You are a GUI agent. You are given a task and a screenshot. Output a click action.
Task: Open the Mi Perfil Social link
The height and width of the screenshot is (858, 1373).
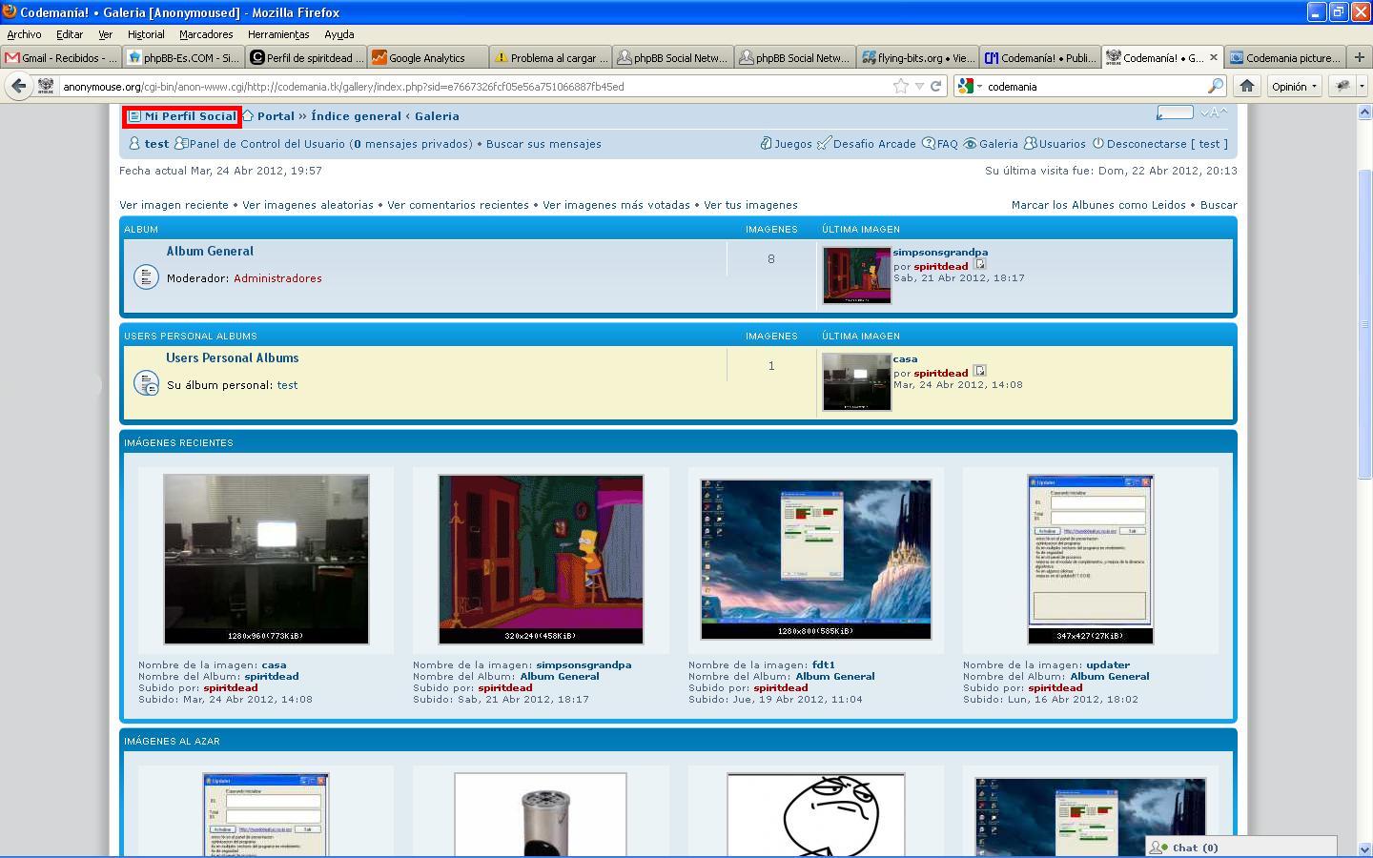[182, 116]
